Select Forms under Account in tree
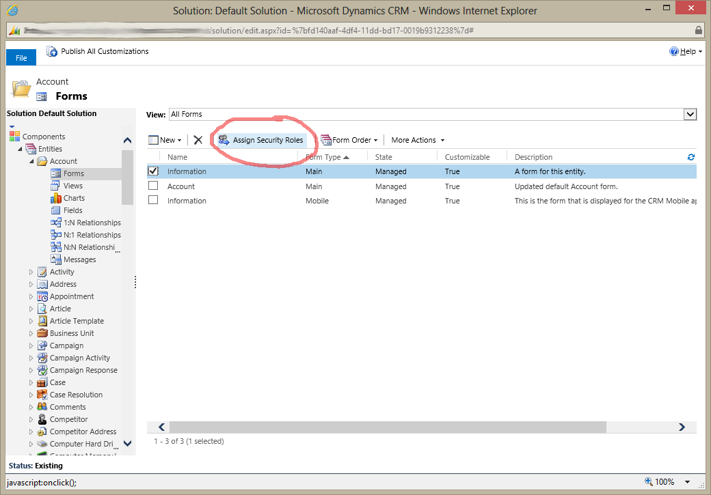This screenshot has width=711, height=495. click(73, 173)
